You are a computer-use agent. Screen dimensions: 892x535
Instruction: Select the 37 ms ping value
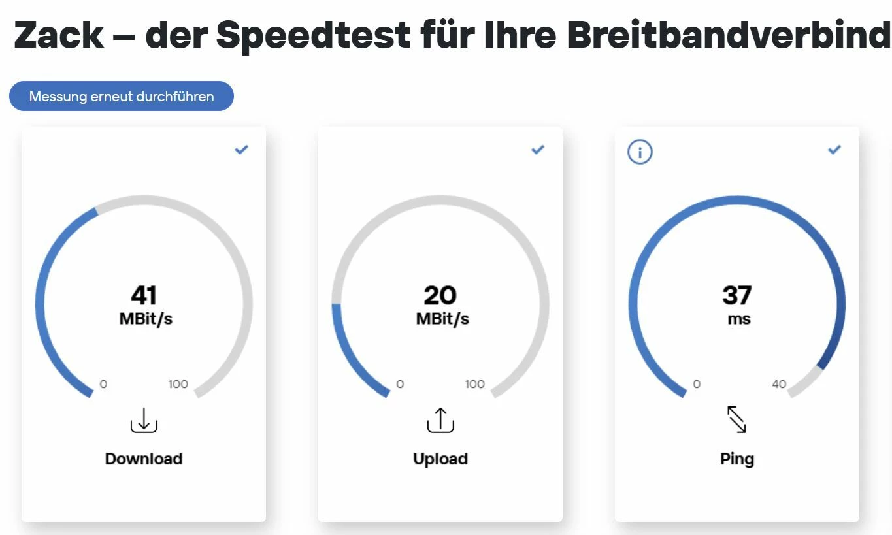tap(737, 304)
